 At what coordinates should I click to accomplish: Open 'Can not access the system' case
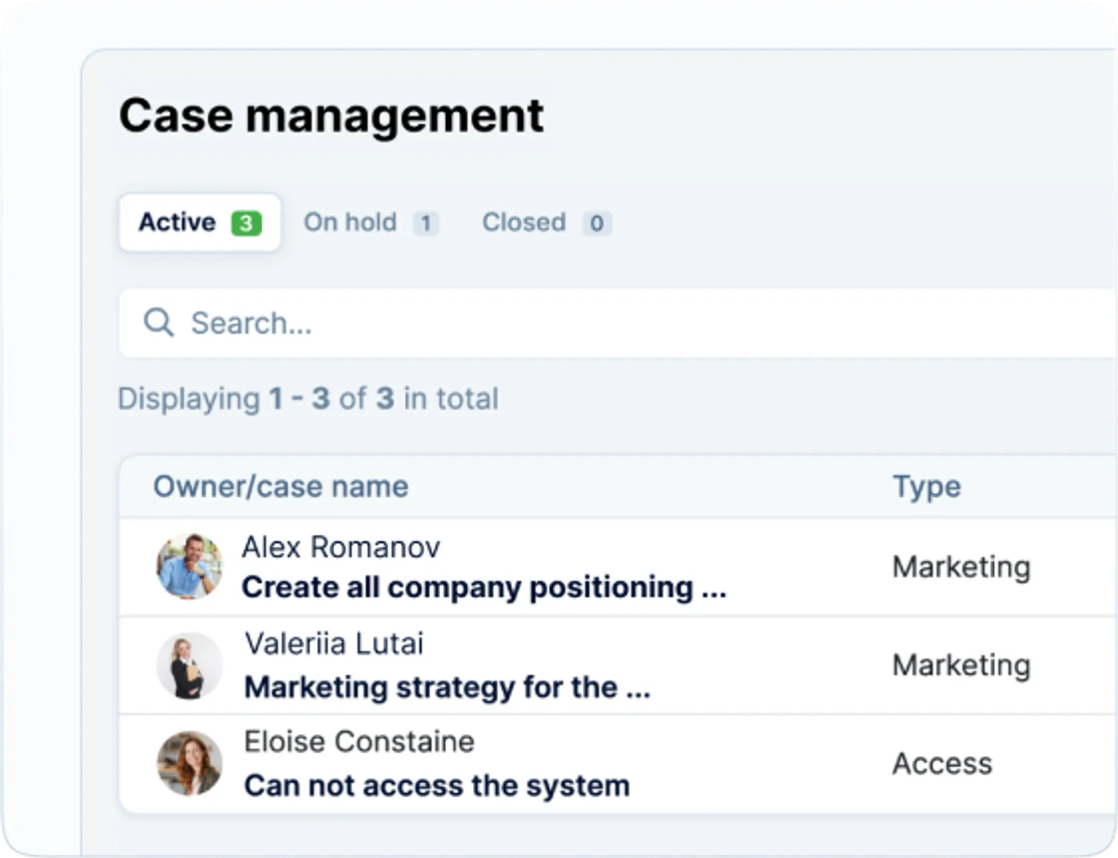[x=437, y=785]
